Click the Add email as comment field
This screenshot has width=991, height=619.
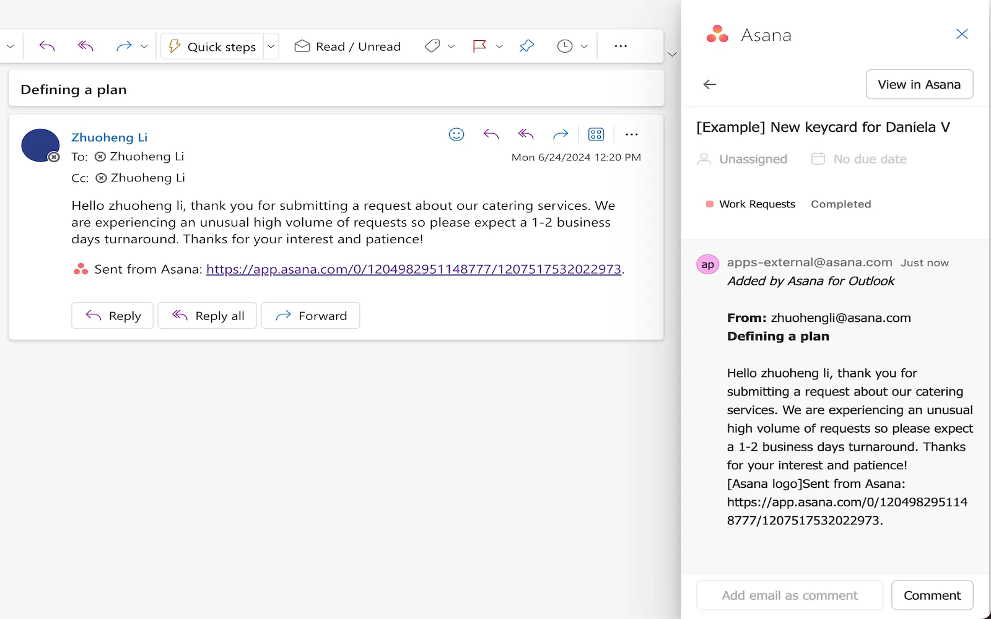point(789,595)
